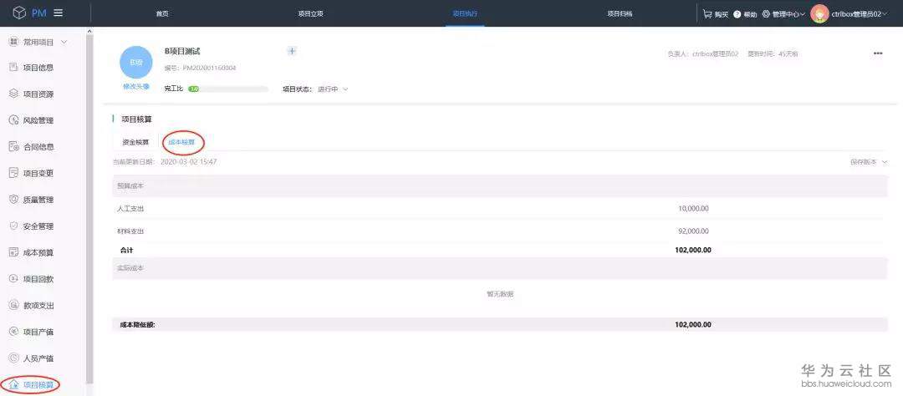Click the 成本降低额 label
Screen dimensions: 903x396
(x=137, y=325)
